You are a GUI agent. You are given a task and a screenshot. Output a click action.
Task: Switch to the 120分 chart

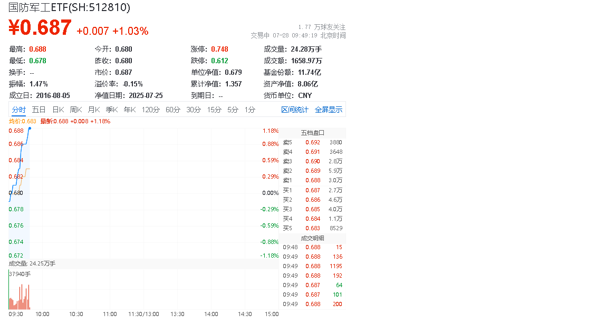pyautogui.click(x=151, y=110)
